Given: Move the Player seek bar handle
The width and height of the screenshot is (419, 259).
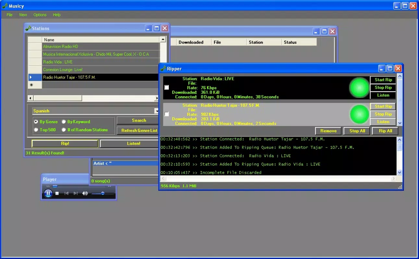Looking at the screenshot, I should coord(55,186).
